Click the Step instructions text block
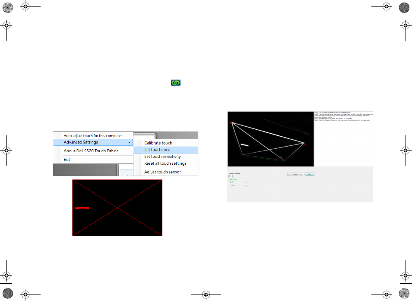The image size is (412, 301). pos(344,116)
